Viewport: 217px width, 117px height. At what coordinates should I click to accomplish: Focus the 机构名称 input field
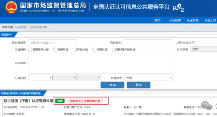point(148,42)
